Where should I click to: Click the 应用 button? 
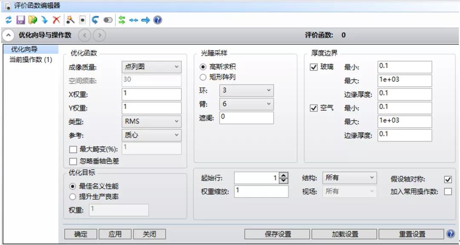115,234
